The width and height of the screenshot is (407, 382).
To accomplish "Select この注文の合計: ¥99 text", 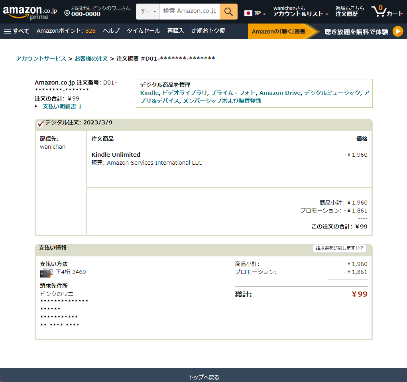I will (339, 226).
